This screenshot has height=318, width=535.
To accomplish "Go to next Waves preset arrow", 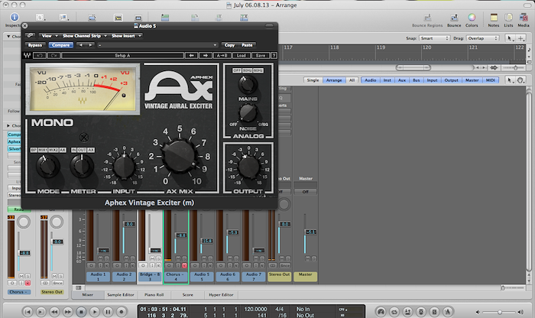I will tap(206, 55).
